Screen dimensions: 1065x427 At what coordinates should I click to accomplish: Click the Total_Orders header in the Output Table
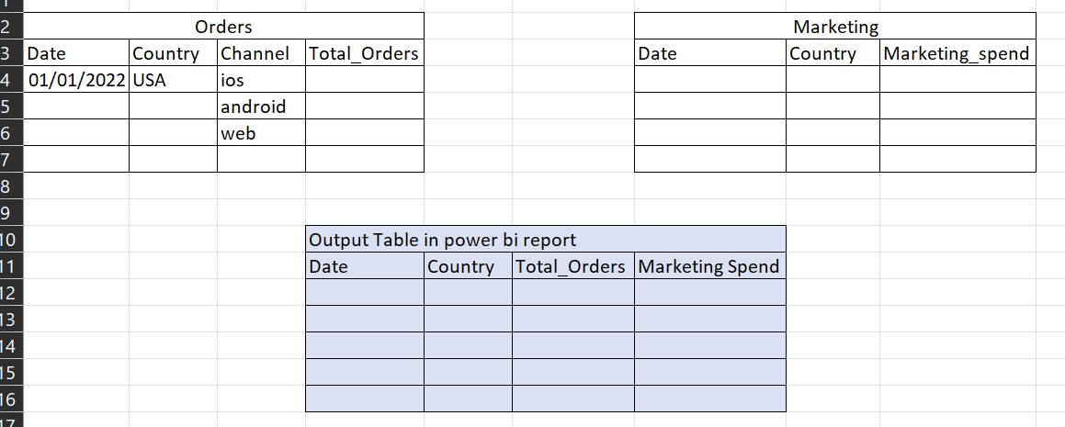(x=573, y=265)
